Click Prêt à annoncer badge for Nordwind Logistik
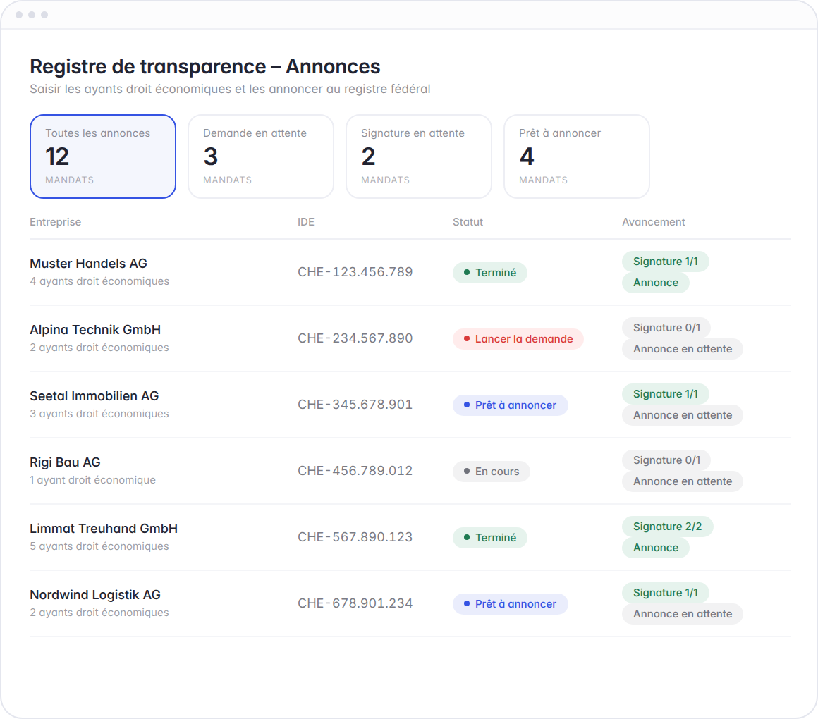 511,604
